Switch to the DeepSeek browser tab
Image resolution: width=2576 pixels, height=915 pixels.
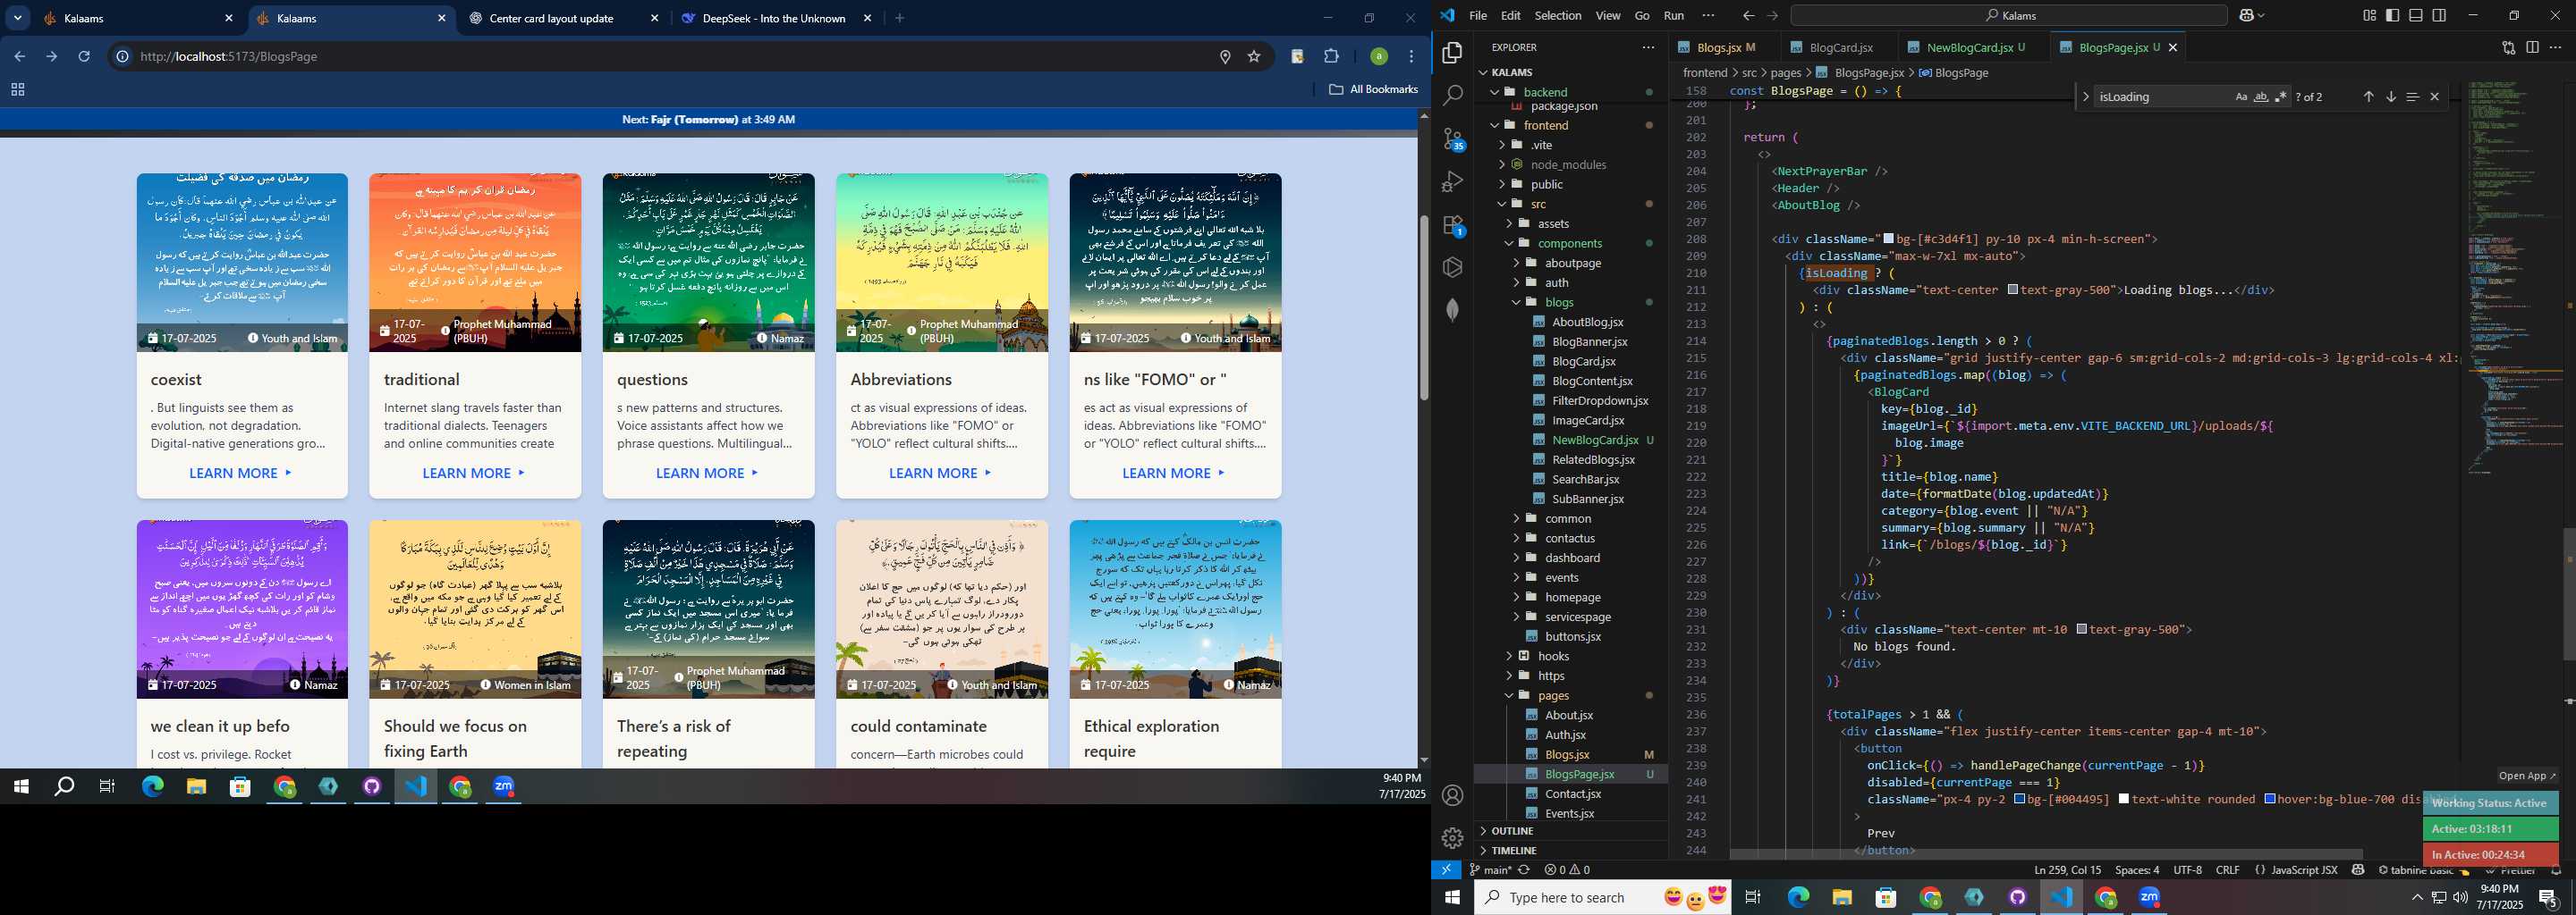[777, 18]
